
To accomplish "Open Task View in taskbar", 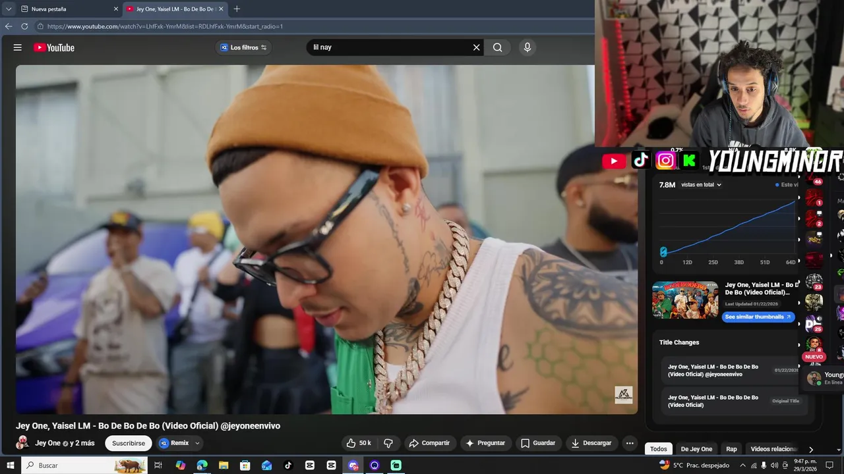I will (158, 465).
